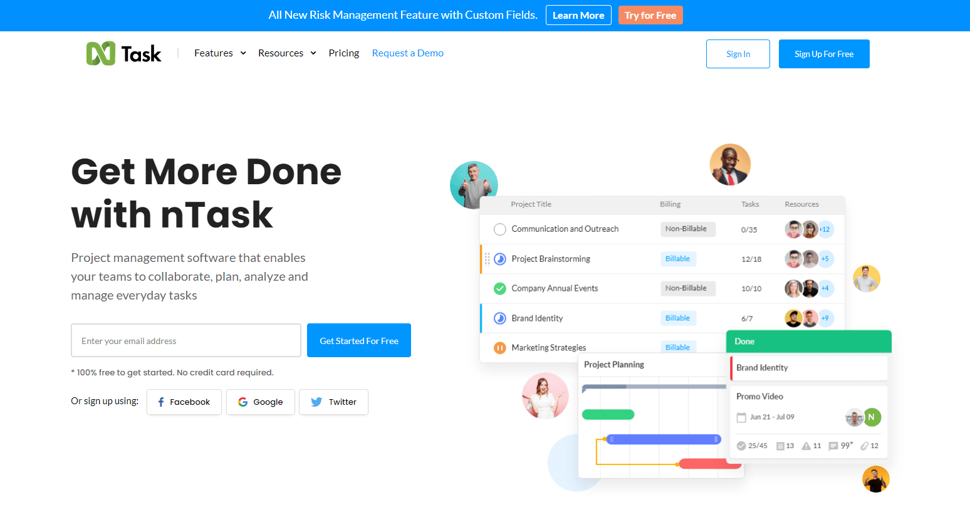Click calendar icon beside Jun 21 - Jul 09
Viewport: 970px width, 522px height.
(x=741, y=417)
